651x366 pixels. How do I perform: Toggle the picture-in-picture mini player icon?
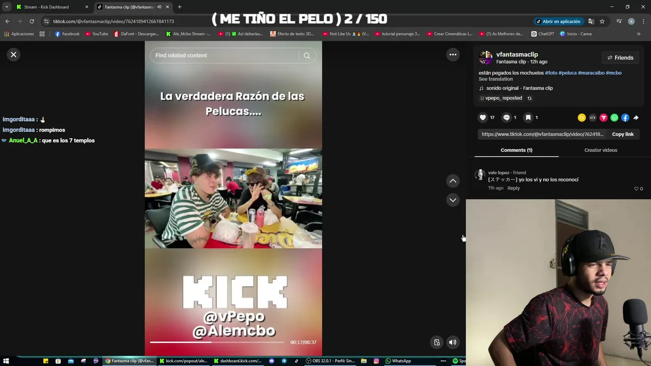pos(436,342)
